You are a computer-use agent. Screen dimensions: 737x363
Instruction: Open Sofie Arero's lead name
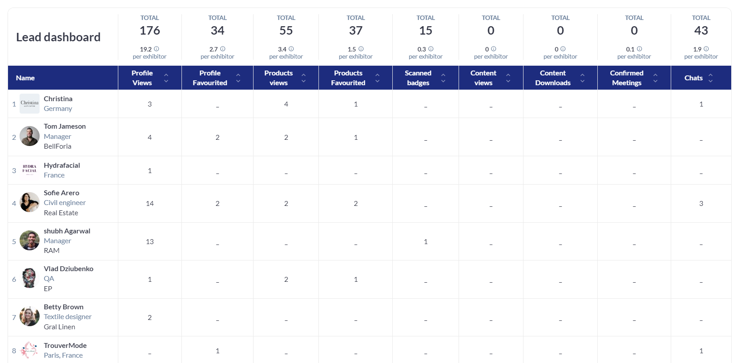61,193
